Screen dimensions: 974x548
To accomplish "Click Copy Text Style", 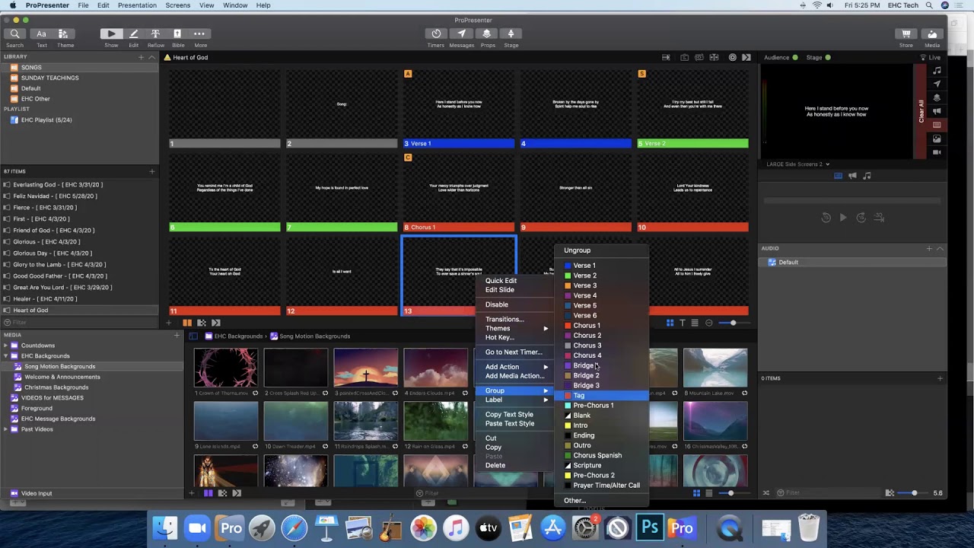I will point(509,415).
